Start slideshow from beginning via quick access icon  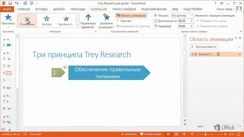point(31,3)
